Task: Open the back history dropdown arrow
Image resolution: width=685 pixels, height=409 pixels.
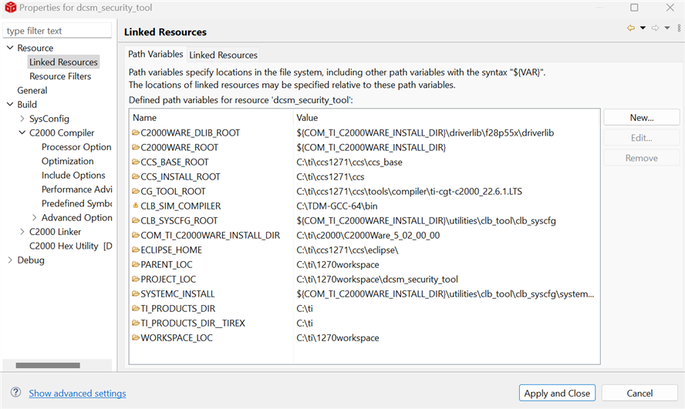Action: pos(643,28)
